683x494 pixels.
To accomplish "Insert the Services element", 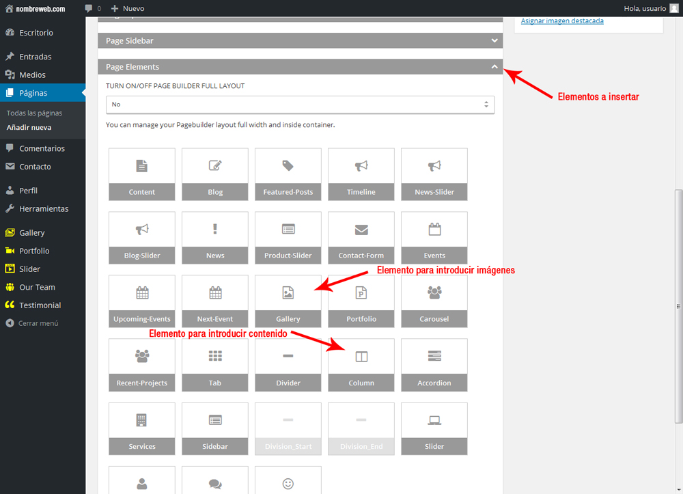I will (x=141, y=428).
